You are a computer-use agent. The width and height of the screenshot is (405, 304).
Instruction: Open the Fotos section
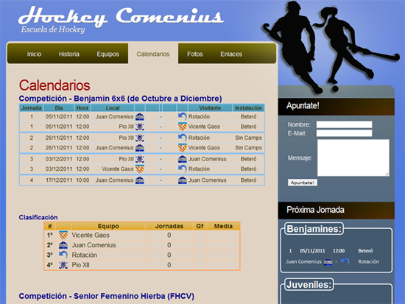pos(194,54)
